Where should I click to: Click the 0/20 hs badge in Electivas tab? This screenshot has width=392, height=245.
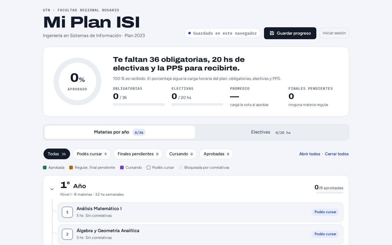(x=283, y=133)
